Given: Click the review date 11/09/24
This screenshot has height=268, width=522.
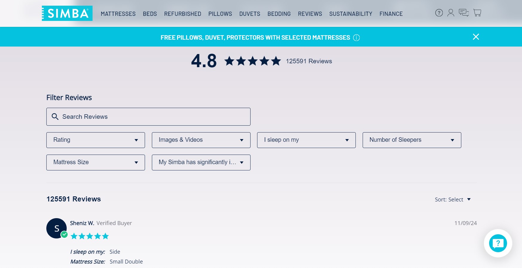Looking at the screenshot, I should [465, 223].
